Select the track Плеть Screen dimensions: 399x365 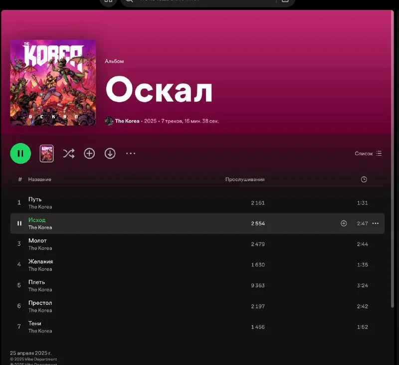pyautogui.click(x=36, y=282)
